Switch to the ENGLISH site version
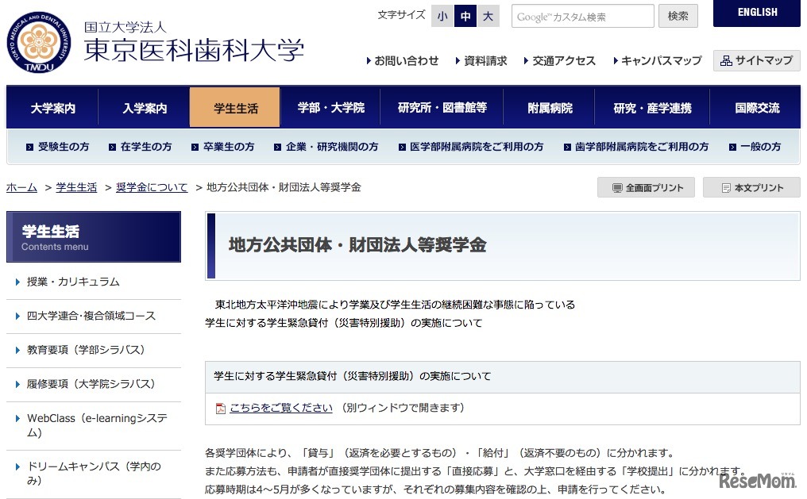Viewport: 807px width, 499px height. click(x=756, y=13)
